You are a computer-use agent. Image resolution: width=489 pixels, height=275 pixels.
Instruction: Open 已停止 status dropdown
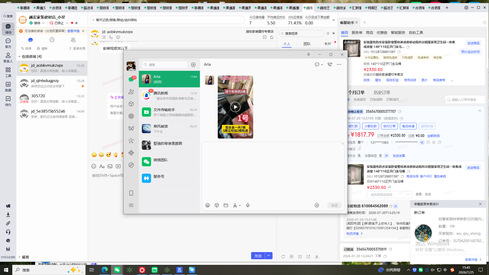point(67,23)
